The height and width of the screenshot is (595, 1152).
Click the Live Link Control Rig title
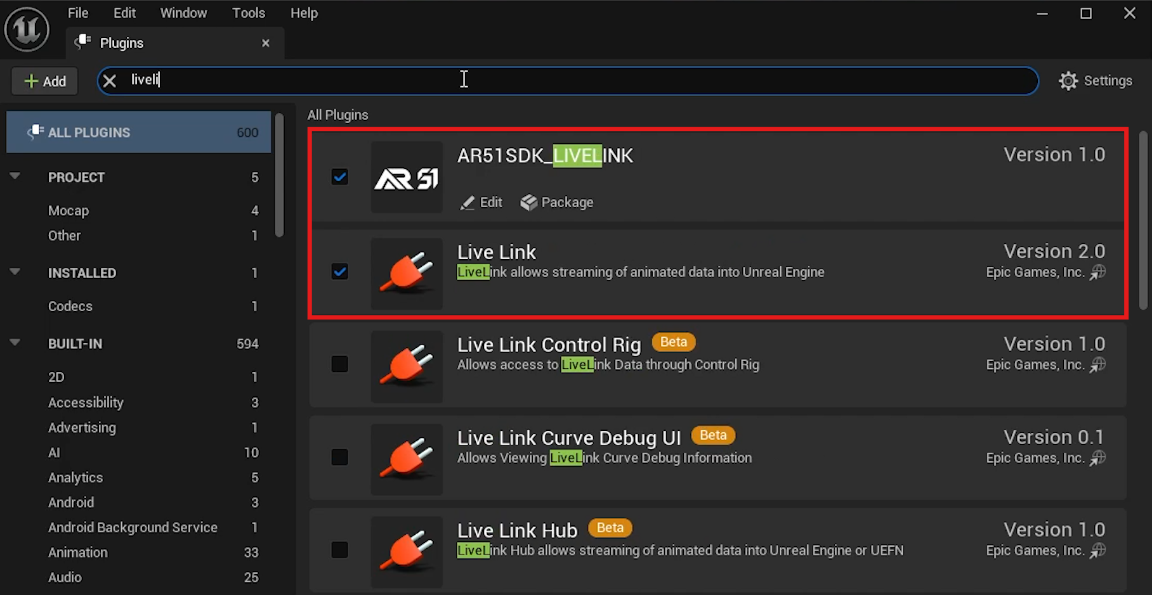[x=549, y=345]
